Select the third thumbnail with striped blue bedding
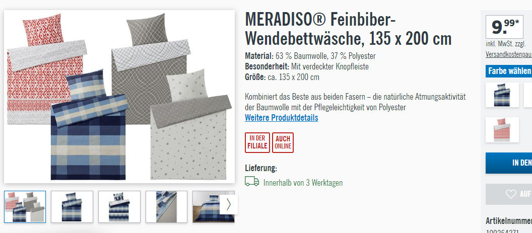Image resolution: width=532 pixels, height=233 pixels. pos(119,206)
